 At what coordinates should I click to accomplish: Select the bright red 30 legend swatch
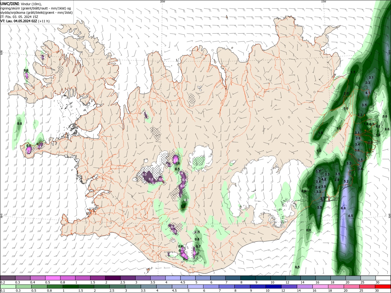point(383,287)
